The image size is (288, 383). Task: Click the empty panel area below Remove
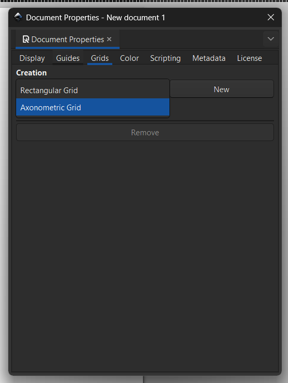pos(145,256)
